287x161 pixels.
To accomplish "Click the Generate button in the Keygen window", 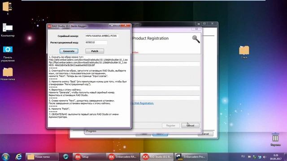I will [69, 51].
